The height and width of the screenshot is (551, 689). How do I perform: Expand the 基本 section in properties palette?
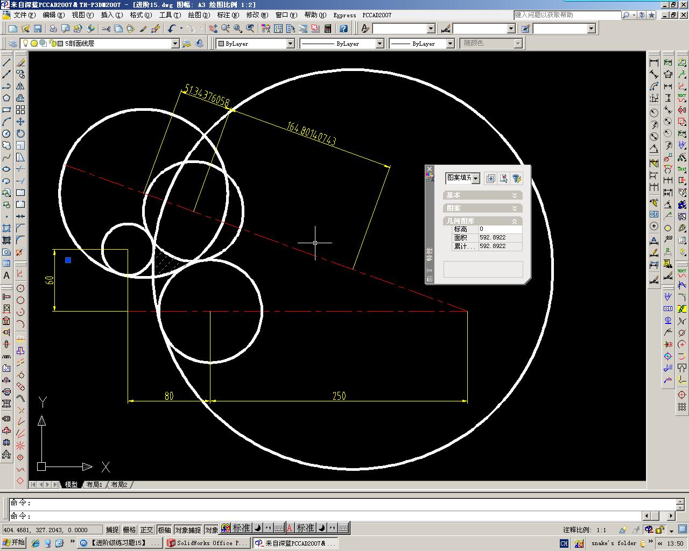(x=482, y=195)
